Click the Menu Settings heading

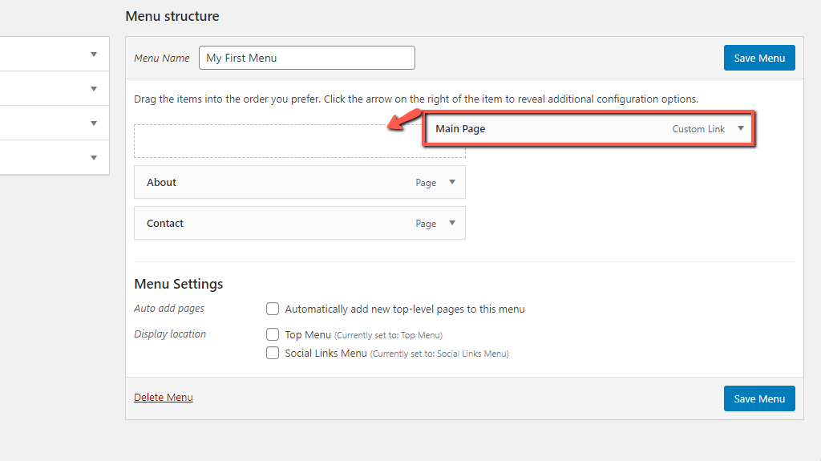click(179, 284)
